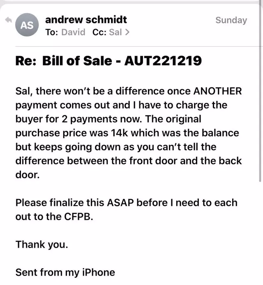This screenshot has width=263, height=285.
Task: Click front door and back door phrase
Action: 129,168
